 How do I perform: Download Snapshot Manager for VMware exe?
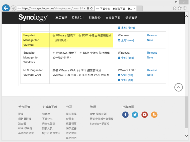pos(126,40)
